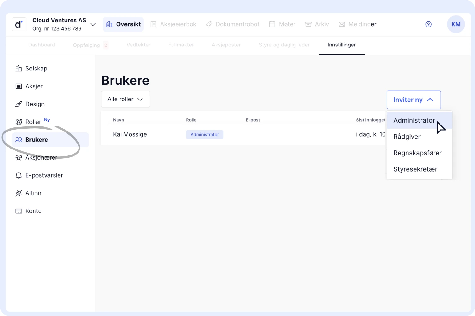Open the Aksjeeierbok section in top navigation

click(x=173, y=24)
